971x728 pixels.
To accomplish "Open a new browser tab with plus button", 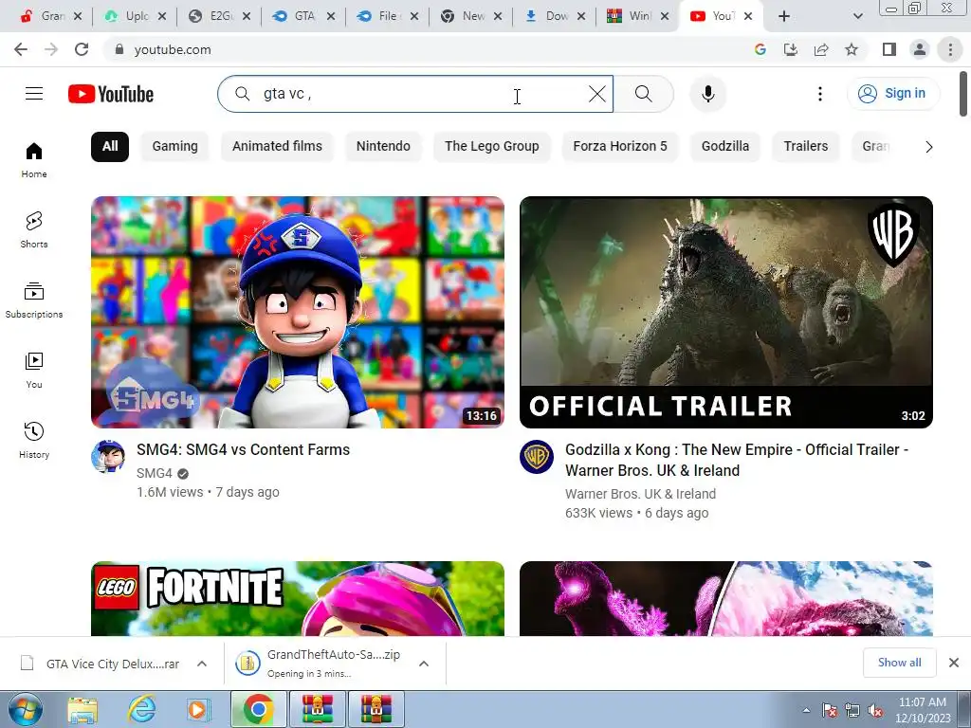I will point(784,16).
